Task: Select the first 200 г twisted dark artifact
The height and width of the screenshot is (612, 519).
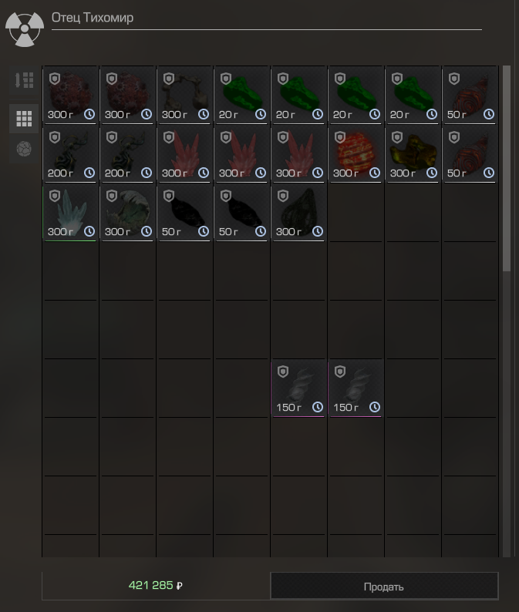Action: tap(71, 154)
